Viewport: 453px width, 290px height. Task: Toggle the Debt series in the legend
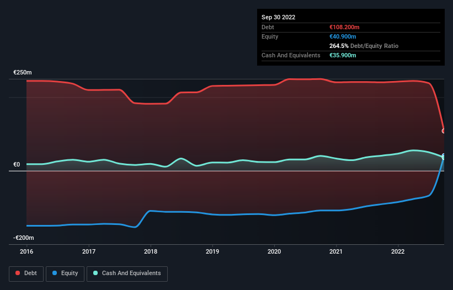pos(26,273)
